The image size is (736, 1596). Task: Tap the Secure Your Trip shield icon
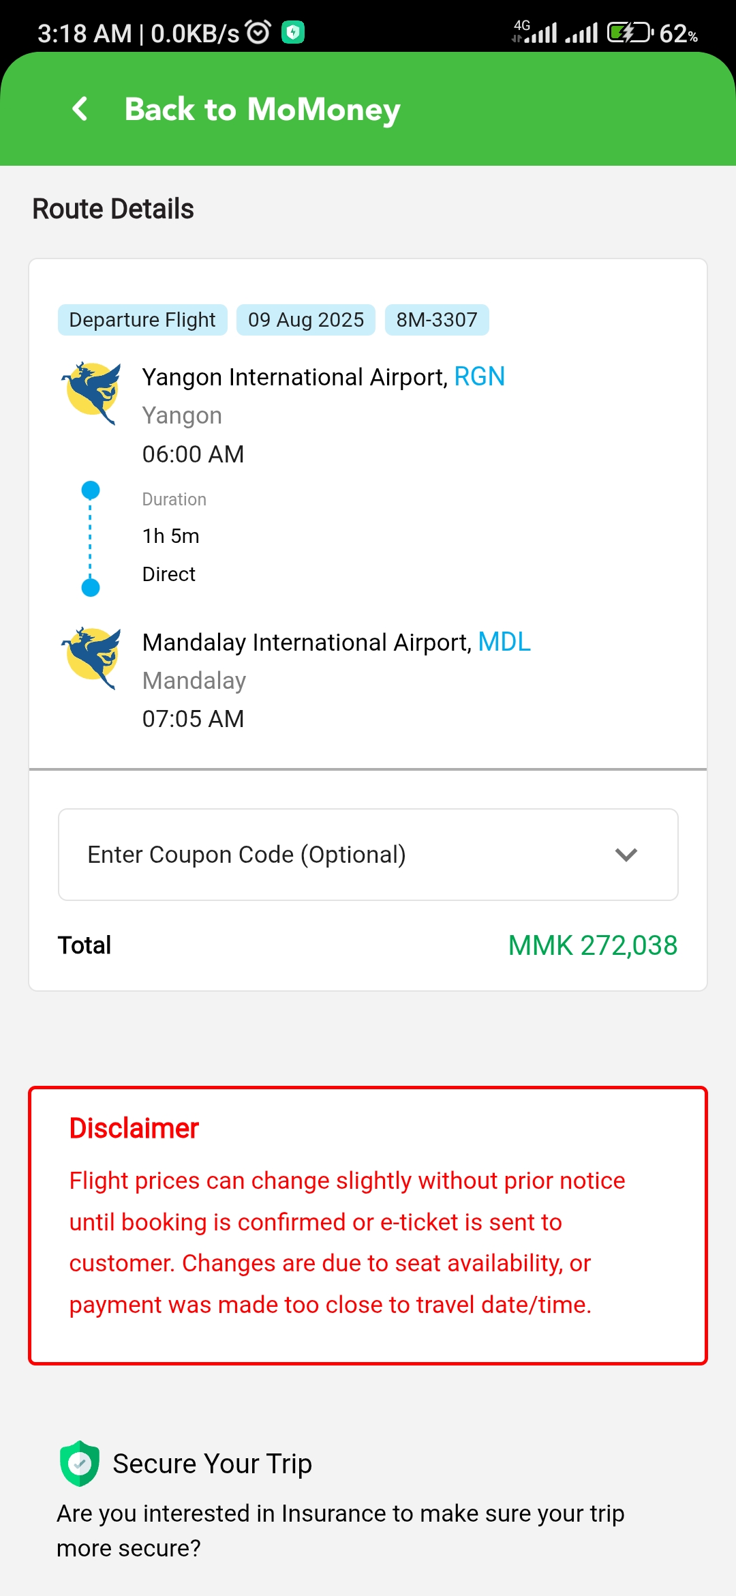point(80,1463)
